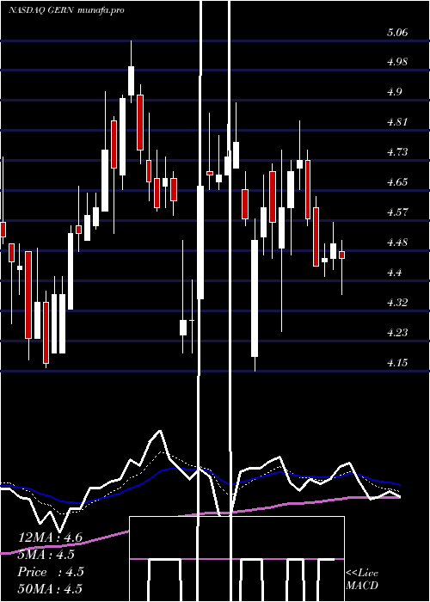This screenshot has width=430, height=602.
Task: Click the 50MA : 4.5 legend entry
Action: pyautogui.click(x=50, y=588)
